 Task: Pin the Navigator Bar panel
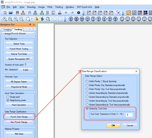[x=30, y=24]
